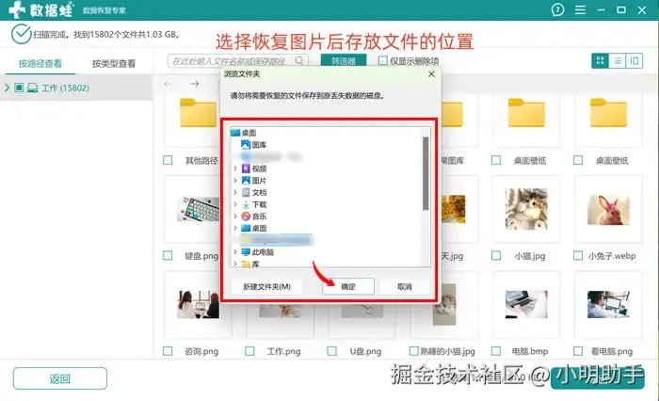The height and width of the screenshot is (401, 659).
Task: Switch to preview pane view icon
Action: click(635, 61)
